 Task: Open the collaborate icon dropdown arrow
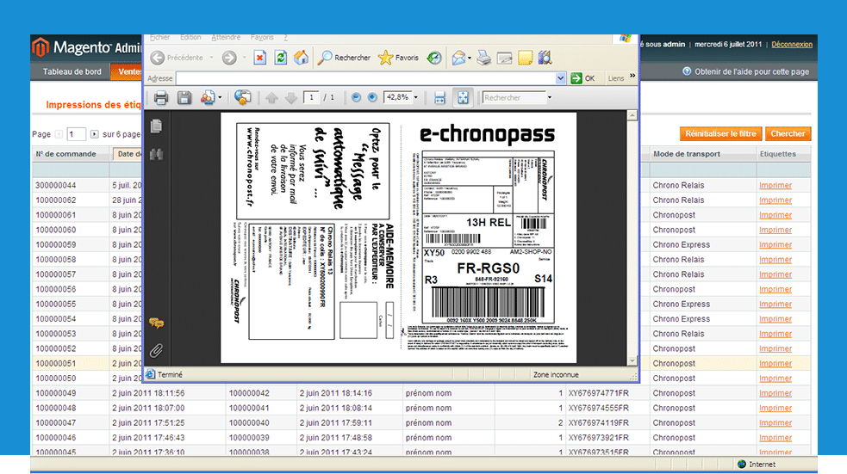(220, 97)
